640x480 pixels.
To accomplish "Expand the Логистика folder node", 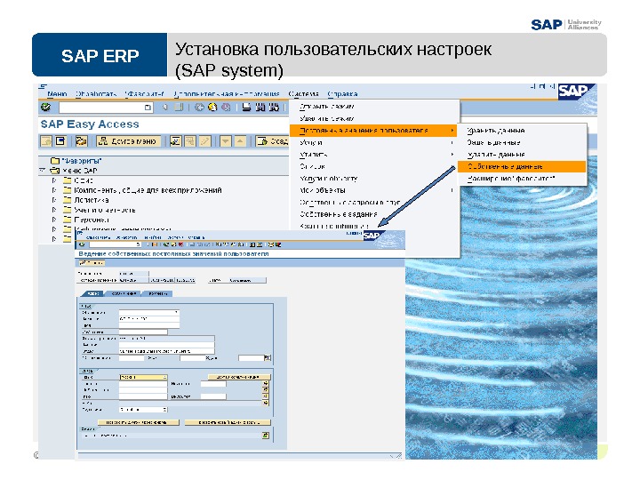I will pyautogui.click(x=54, y=200).
